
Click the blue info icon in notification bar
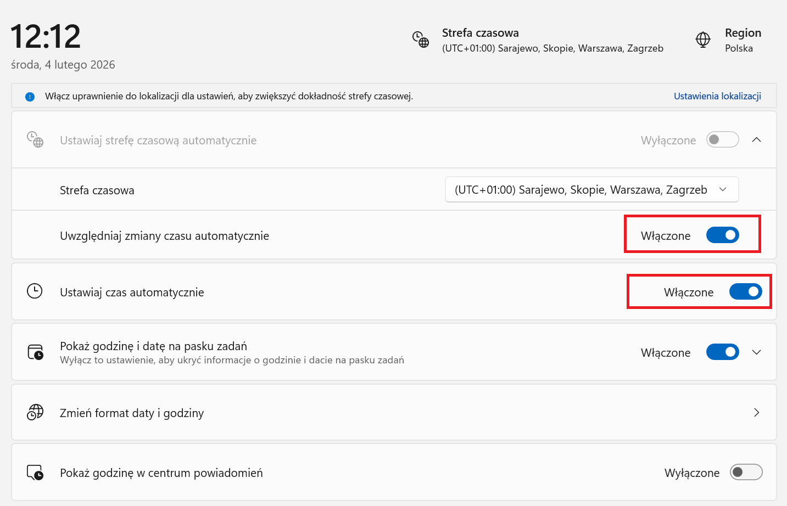point(30,97)
